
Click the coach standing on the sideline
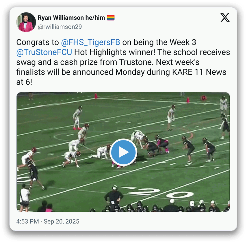[114, 198]
